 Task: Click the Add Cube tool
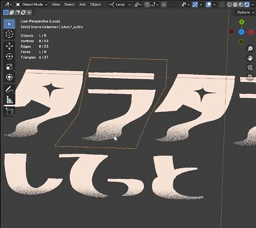tap(9, 111)
